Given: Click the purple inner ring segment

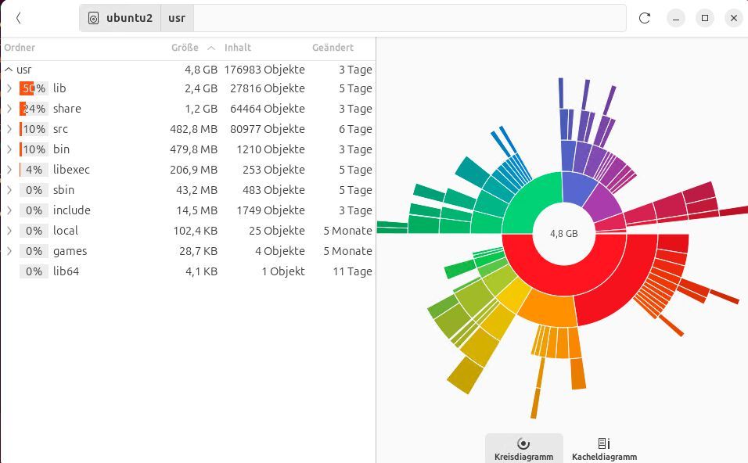Looking at the screenshot, I should [x=602, y=204].
